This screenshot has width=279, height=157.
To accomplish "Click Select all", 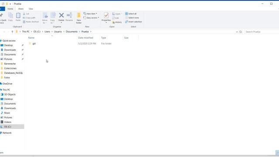I will (x=131, y=14).
